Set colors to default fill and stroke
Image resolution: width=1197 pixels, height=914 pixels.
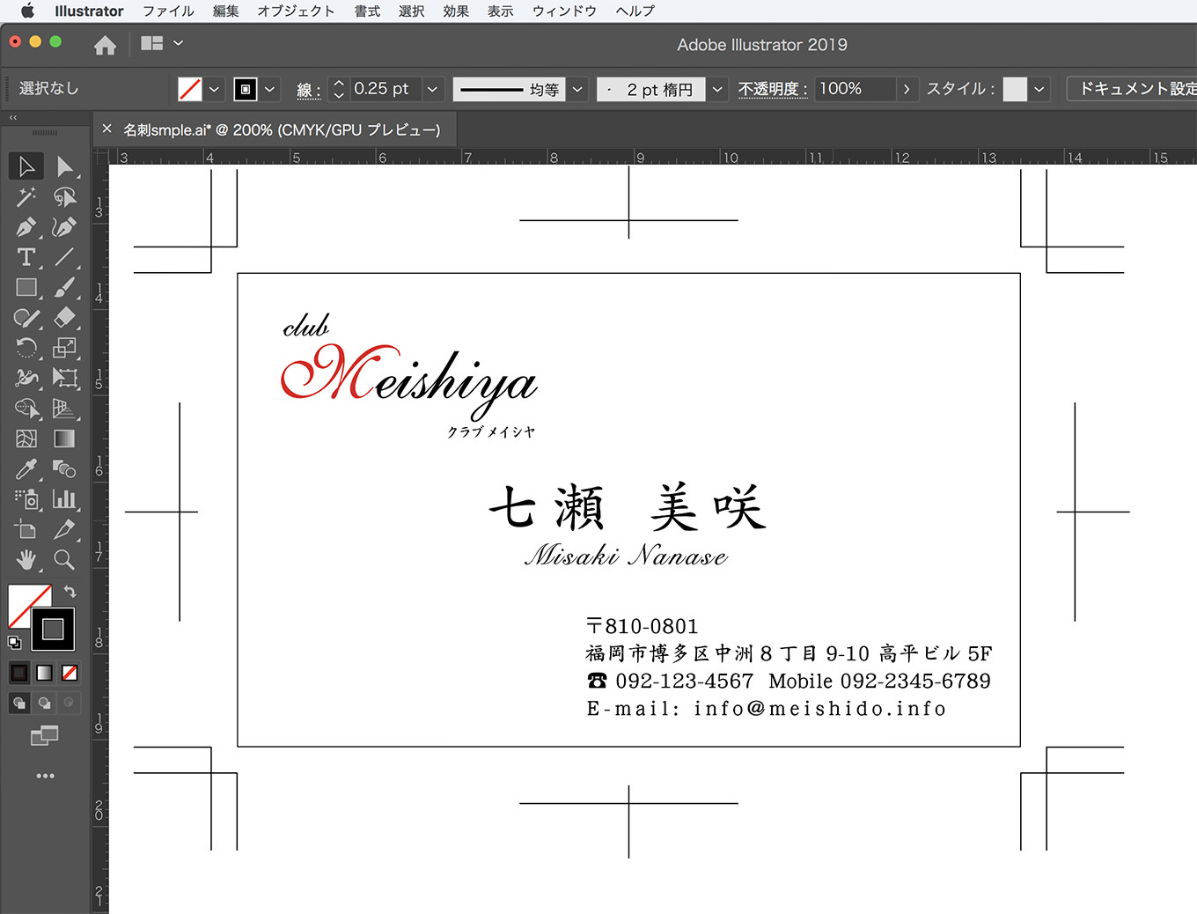[14, 643]
